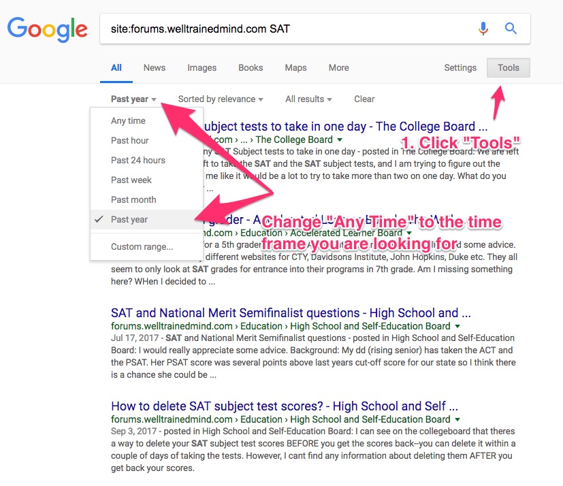Select Past hour from the time menu
The height and width of the screenshot is (486, 563).
(146, 141)
